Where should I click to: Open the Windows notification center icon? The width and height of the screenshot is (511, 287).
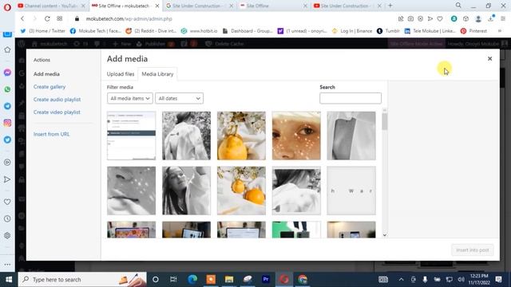click(x=498, y=279)
